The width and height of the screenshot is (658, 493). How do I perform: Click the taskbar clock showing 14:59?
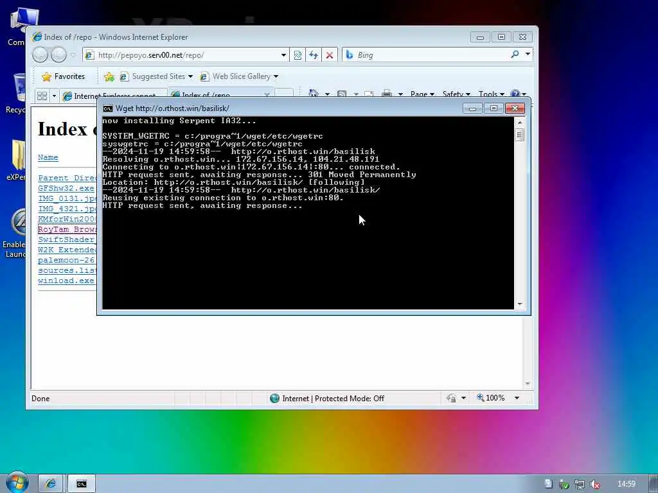tap(626, 484)
